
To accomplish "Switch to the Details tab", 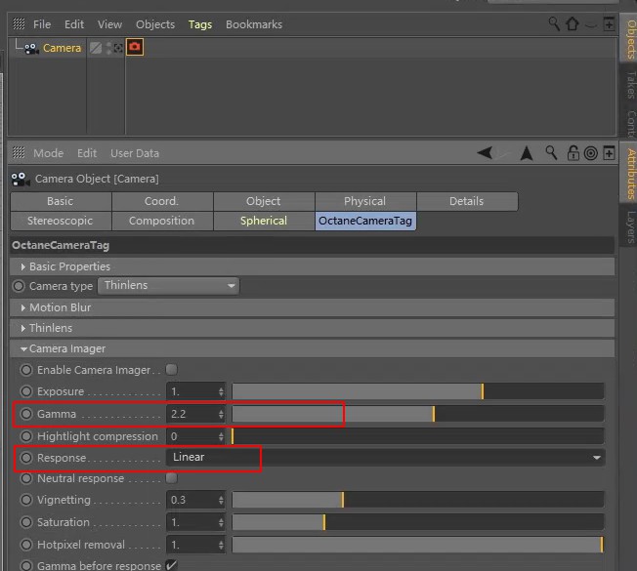I will tap(467, 201).
